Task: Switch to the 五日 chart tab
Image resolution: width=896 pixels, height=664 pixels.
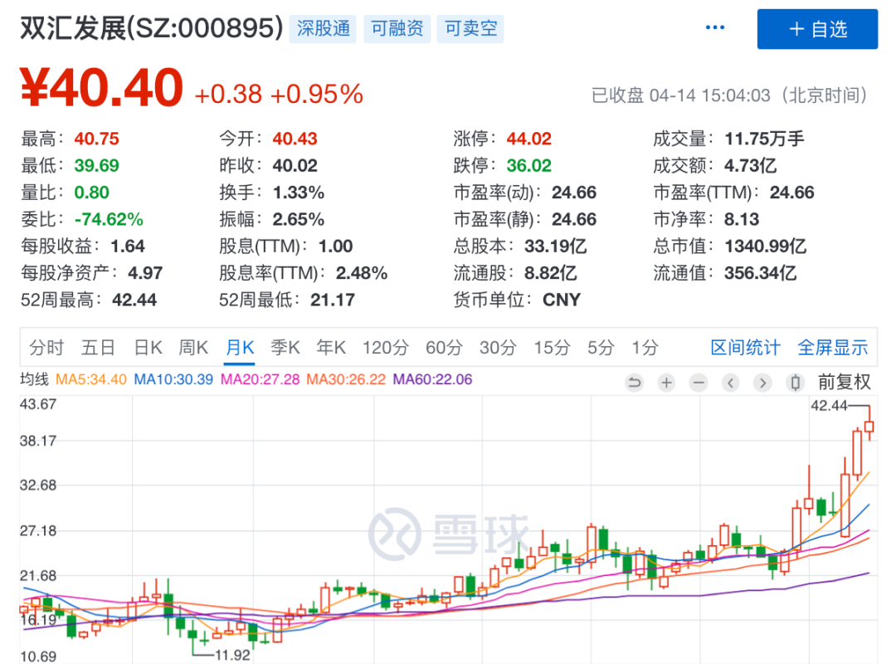Action: [x=98, y=347]
